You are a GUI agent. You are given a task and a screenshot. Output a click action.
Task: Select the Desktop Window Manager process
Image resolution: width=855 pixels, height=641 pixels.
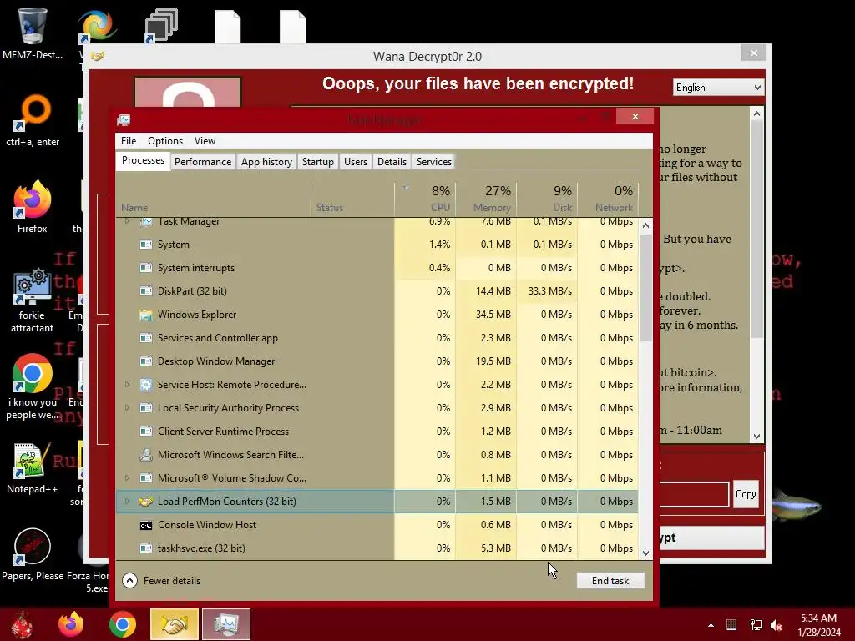[377, 361]
